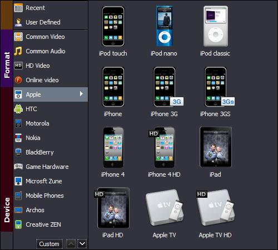Show more categories with down arrow

tap(82, 244)
